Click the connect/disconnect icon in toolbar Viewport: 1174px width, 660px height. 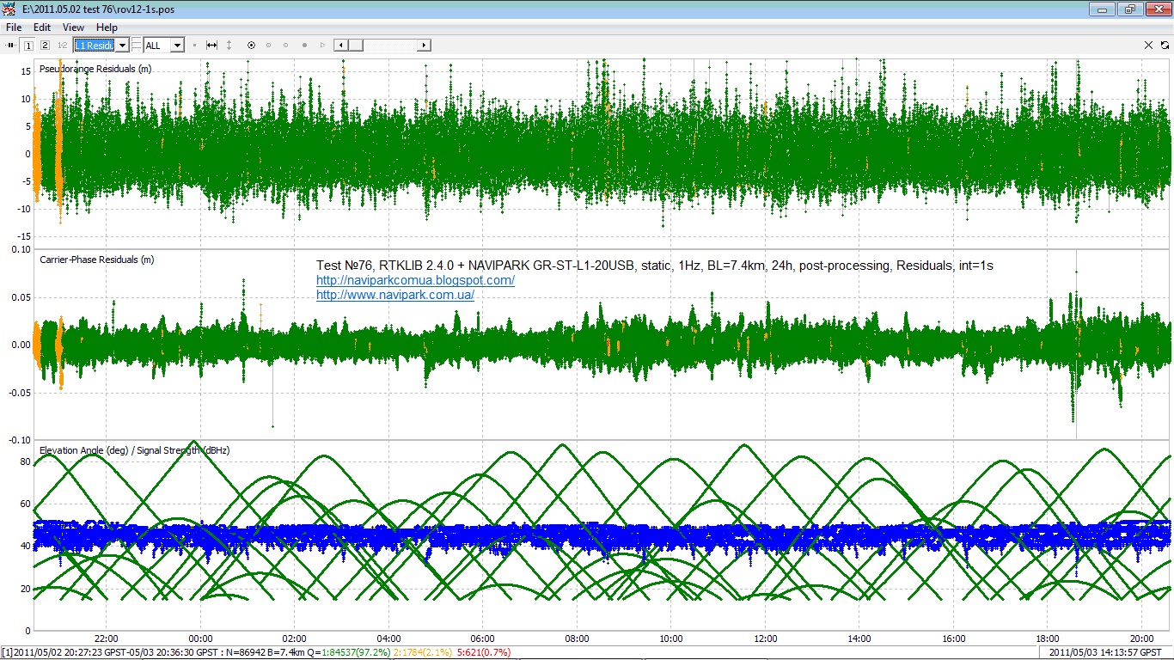[x=11, y=45]
